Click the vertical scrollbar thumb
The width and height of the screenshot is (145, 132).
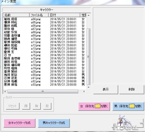(x=89, y=57)
